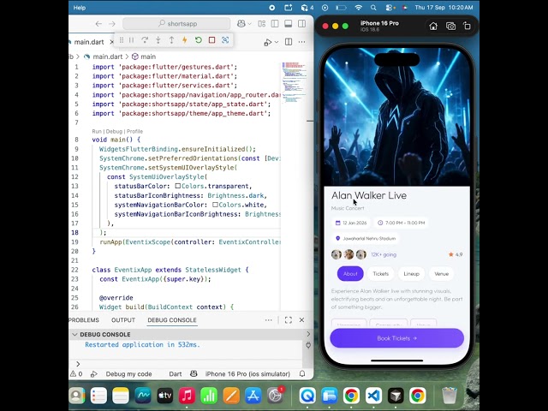This screenshot has height=411, width=548.
Task: Split the editor to the right
Action: coord(289,42)
